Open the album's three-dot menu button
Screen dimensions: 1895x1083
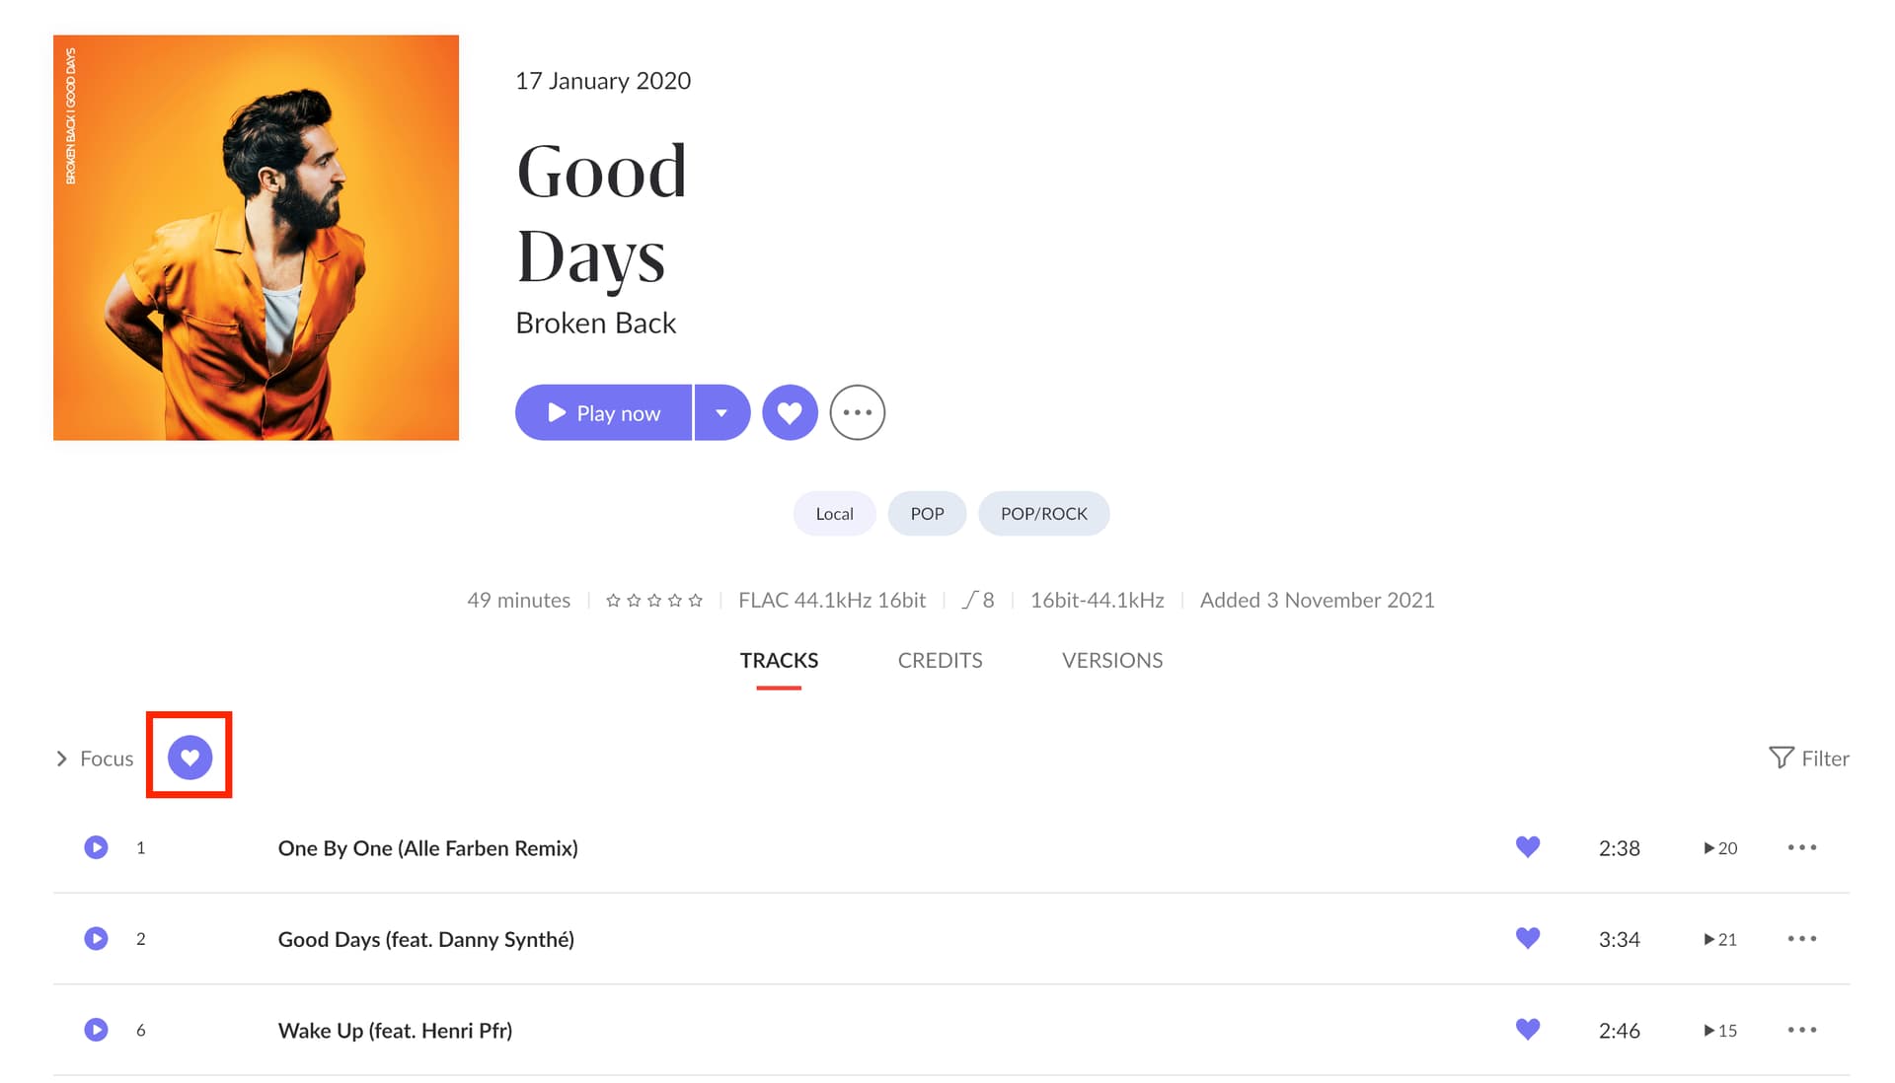(857, 412)
